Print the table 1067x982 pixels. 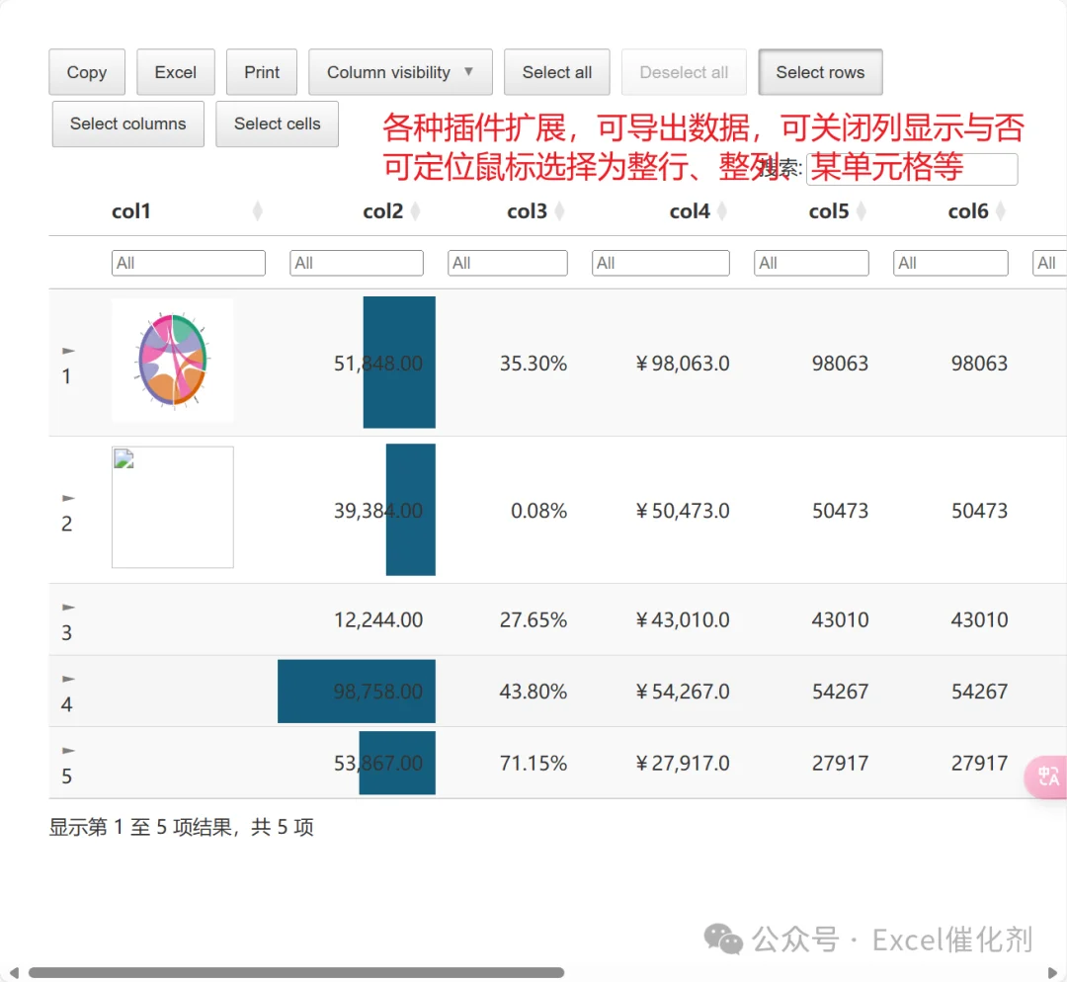[262, 72]
